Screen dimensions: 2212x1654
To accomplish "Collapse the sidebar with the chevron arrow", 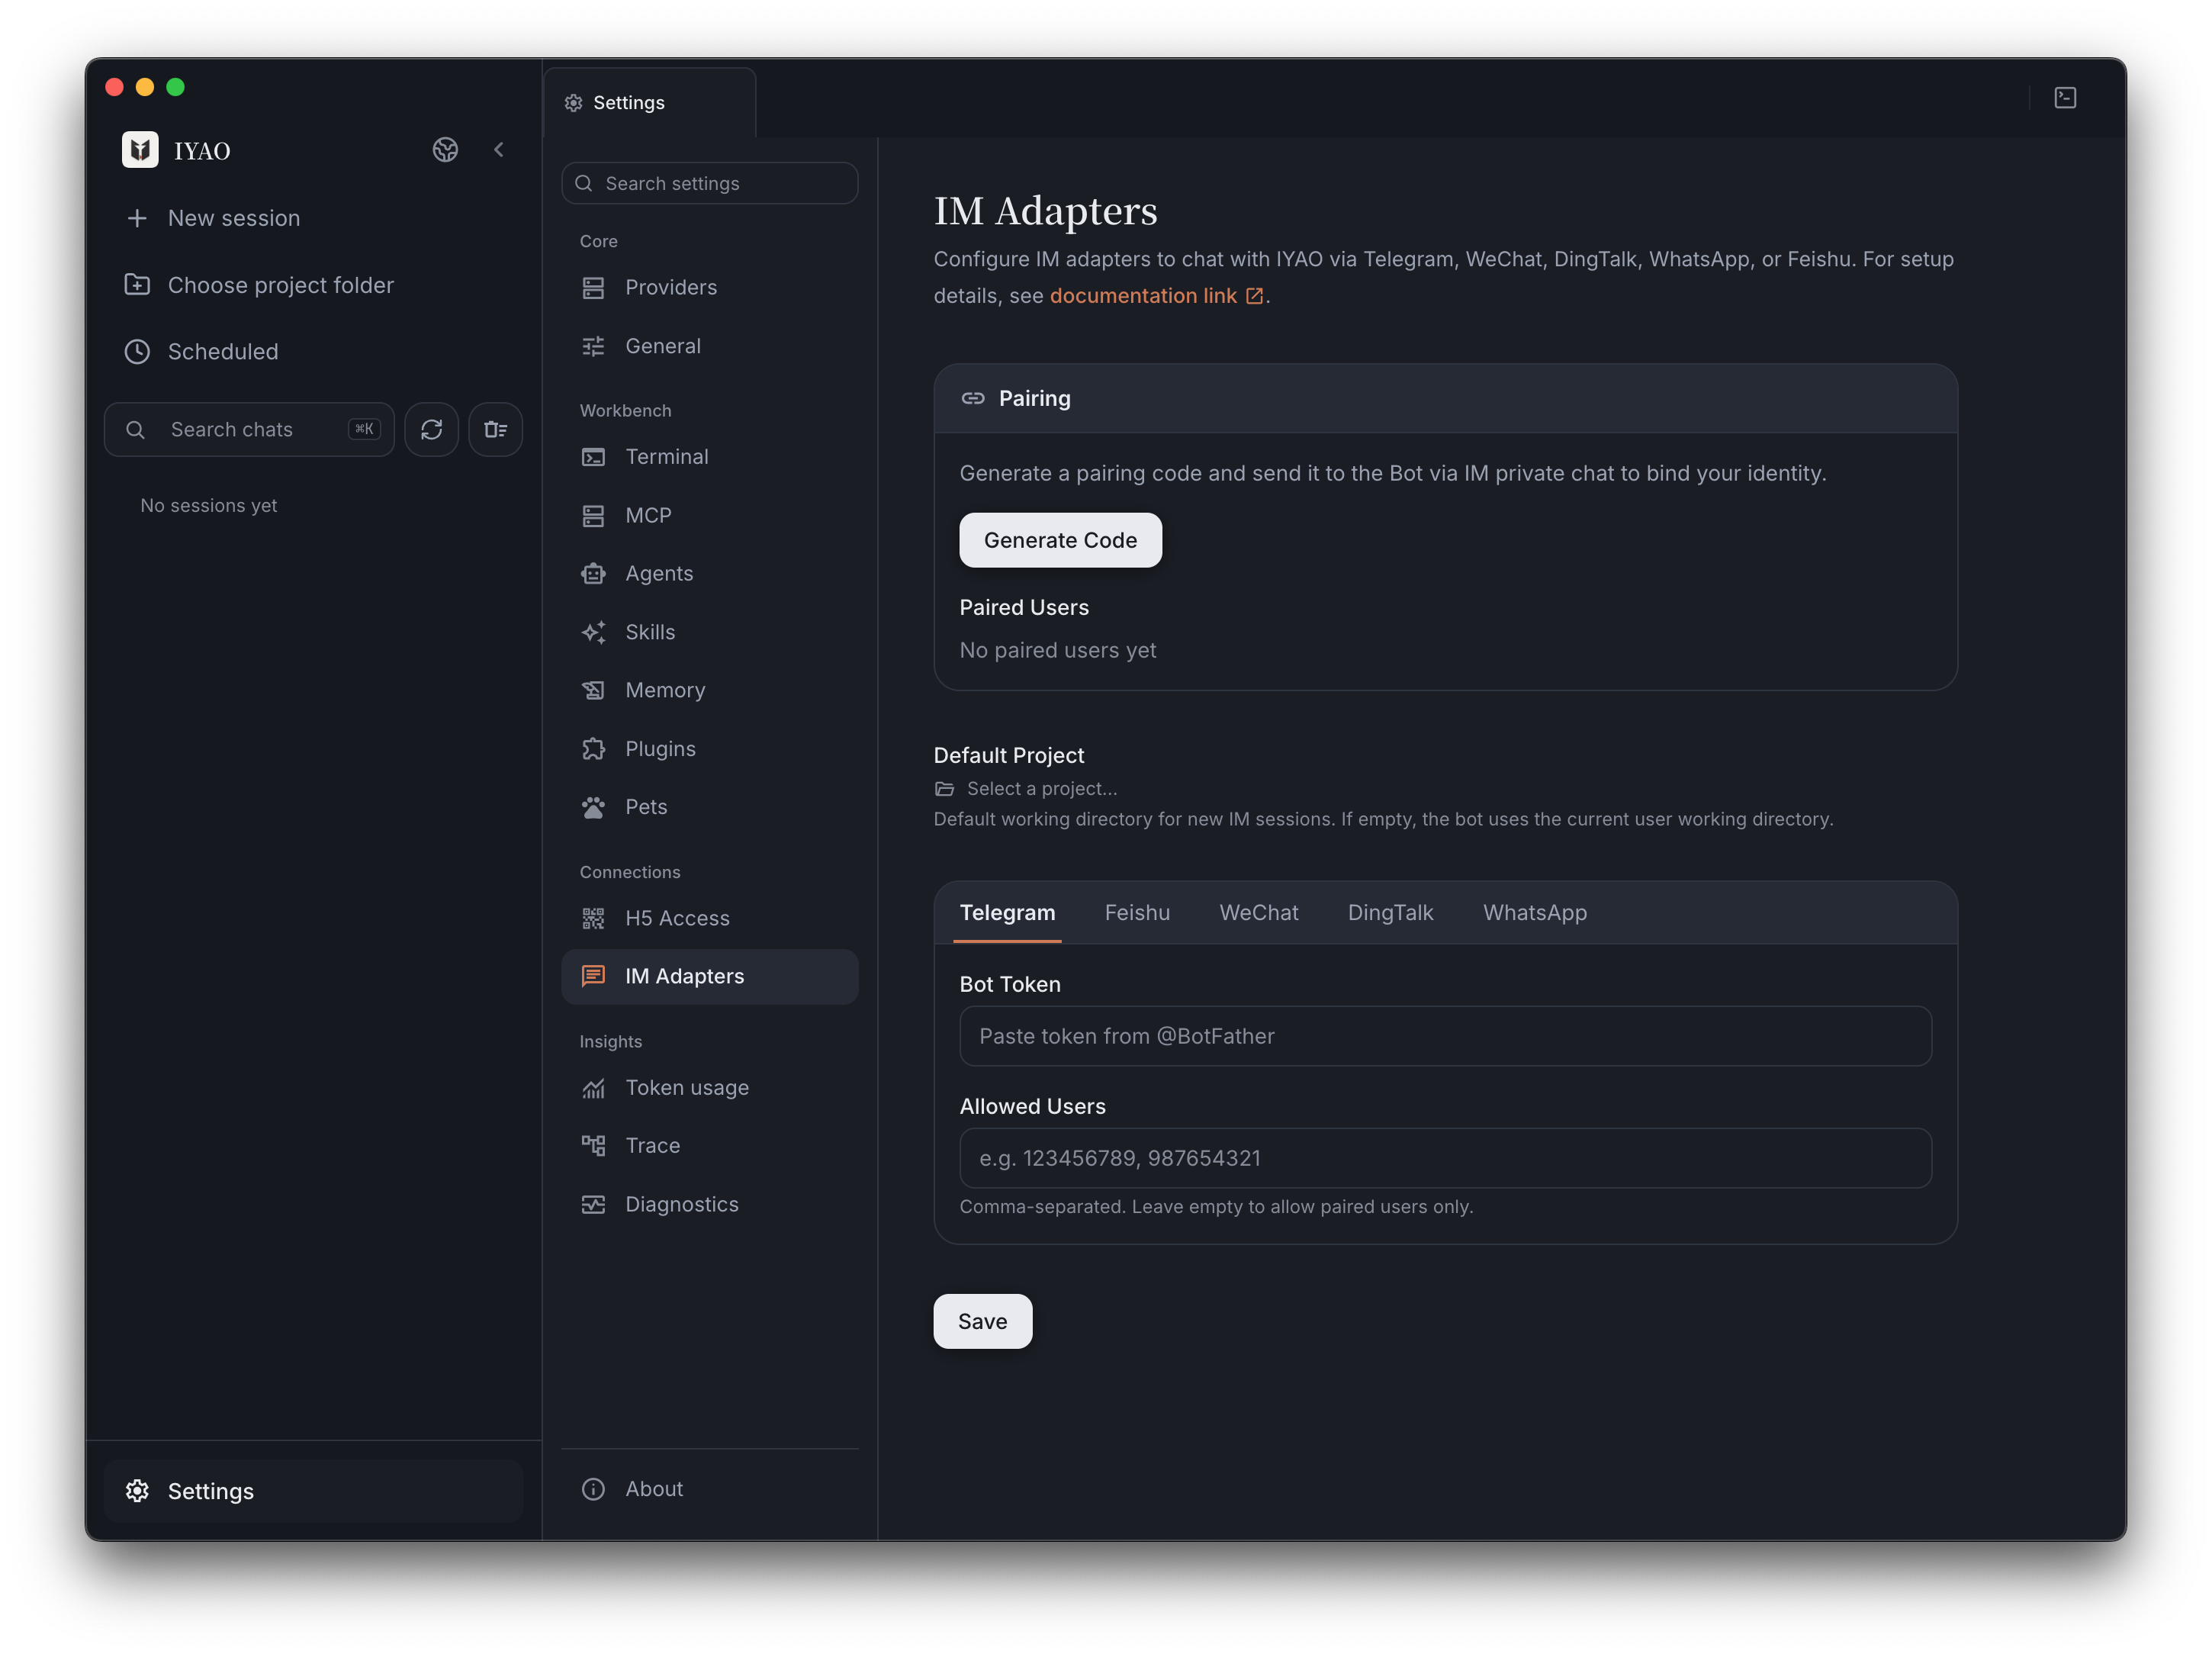I will coord(498,150).
